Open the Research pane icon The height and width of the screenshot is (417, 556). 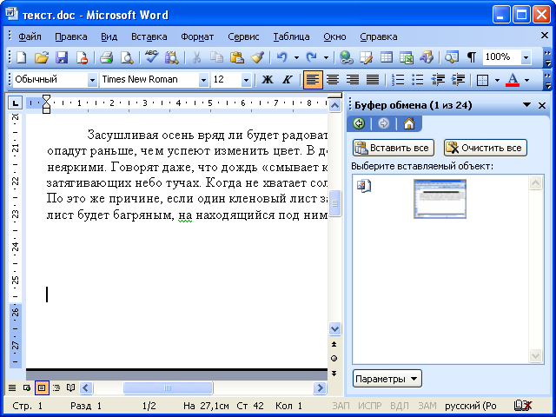click(172, 57)
